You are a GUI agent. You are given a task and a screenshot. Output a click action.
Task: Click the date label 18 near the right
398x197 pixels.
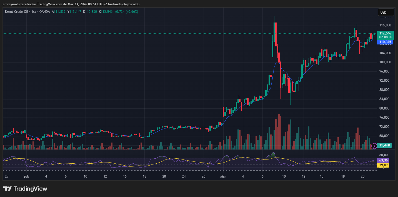(343, 176)
